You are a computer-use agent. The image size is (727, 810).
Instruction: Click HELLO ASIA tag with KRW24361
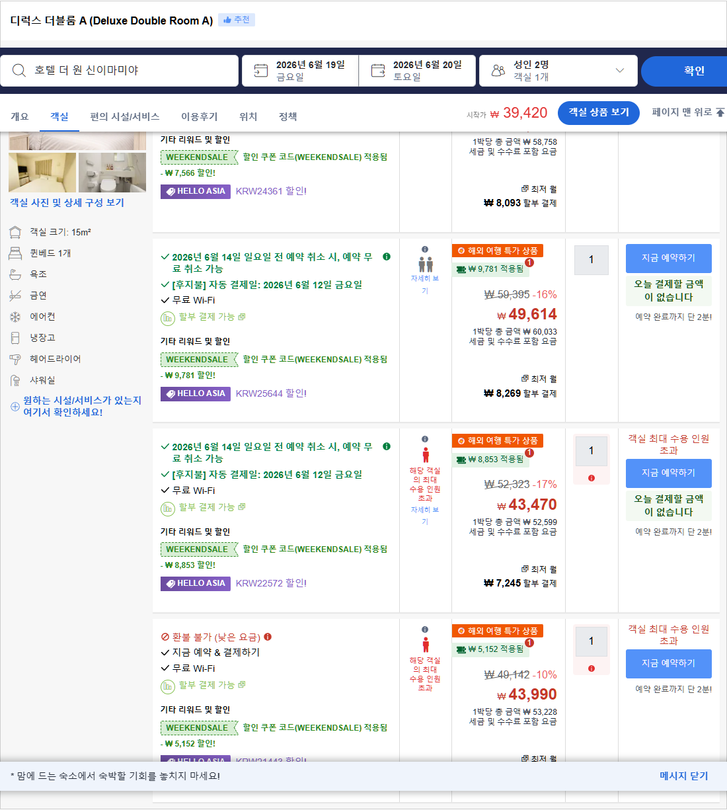pyautogui.click(x=196, y=191)
